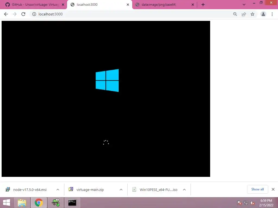Go back to the previous page
The image size is (278, 208).
click(6, 14)
